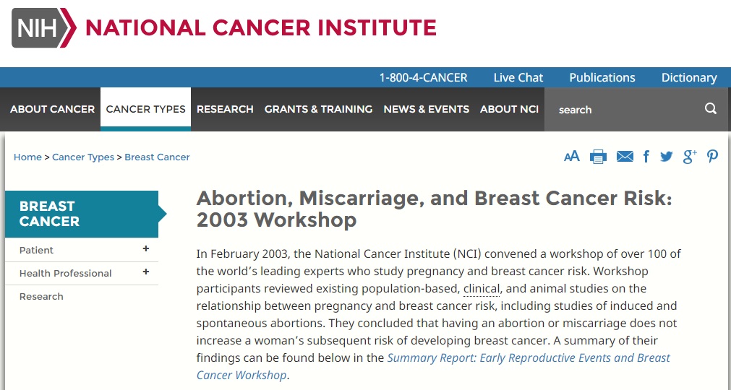Expand the Patient sidebar section
Screen dimensions: 731x390
click(146, 249)
